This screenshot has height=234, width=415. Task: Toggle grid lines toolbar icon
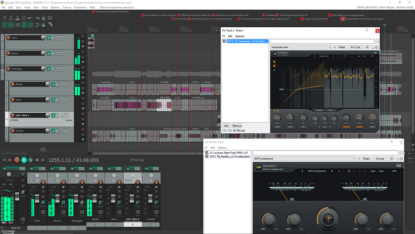coord(30,25)
